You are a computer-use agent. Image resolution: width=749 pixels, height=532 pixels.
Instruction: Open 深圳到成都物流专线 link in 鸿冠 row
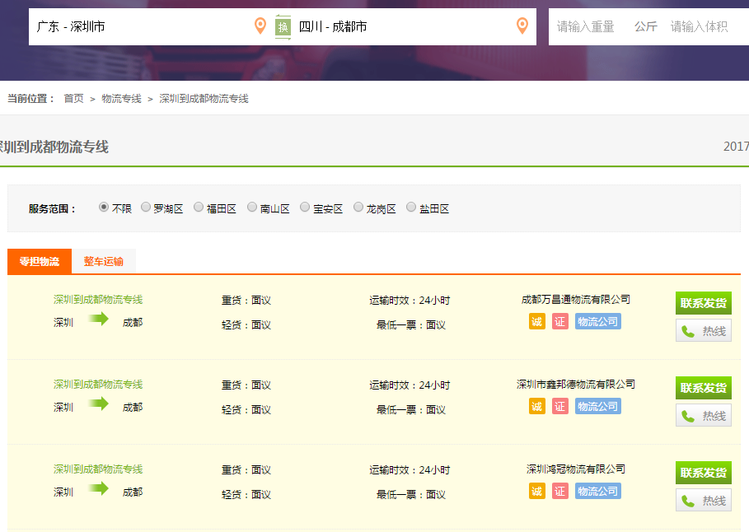pos(98,469)
